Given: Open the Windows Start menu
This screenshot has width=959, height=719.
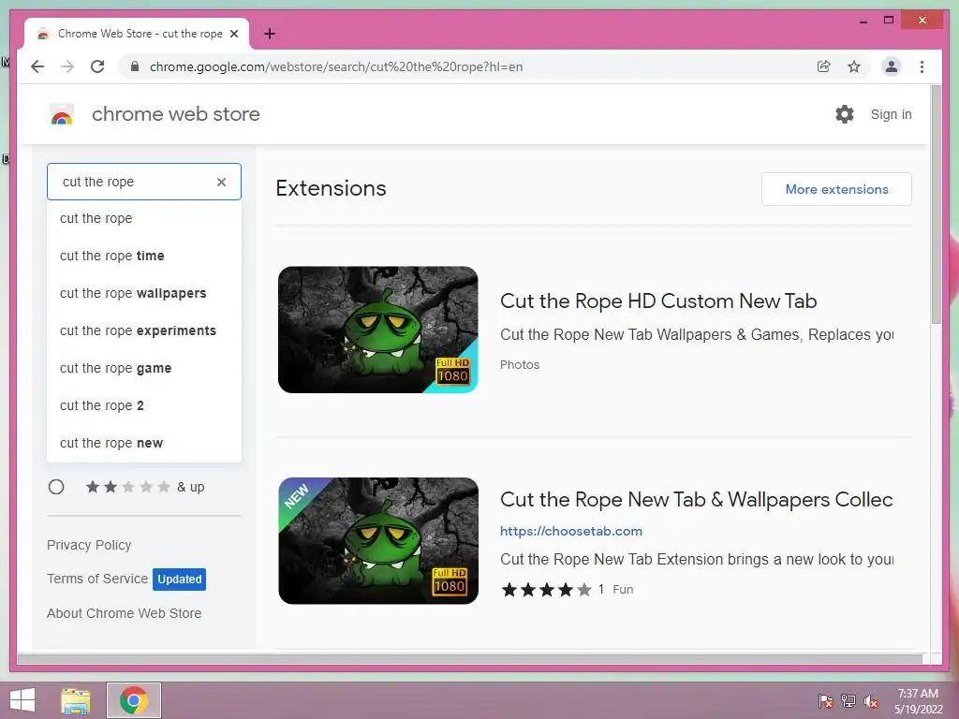Looking at the screenshot, I should tap(22, 700).
